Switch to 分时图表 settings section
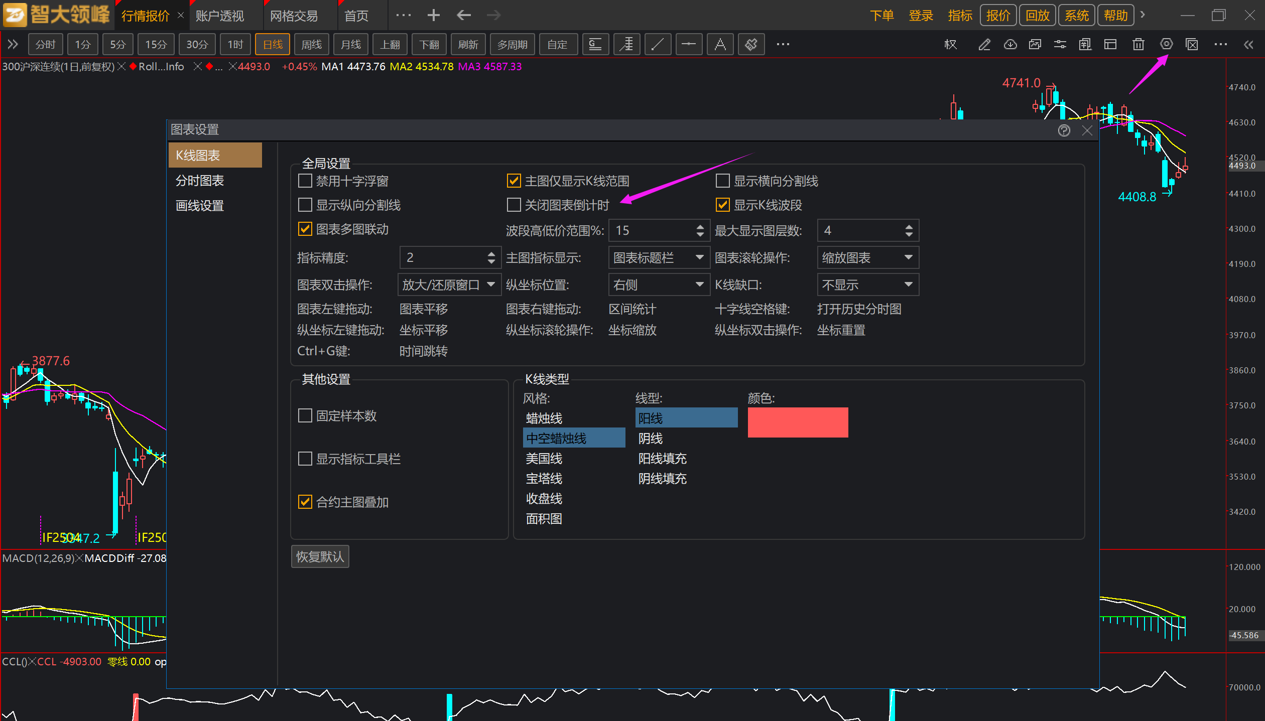 (x=200, y=181)
